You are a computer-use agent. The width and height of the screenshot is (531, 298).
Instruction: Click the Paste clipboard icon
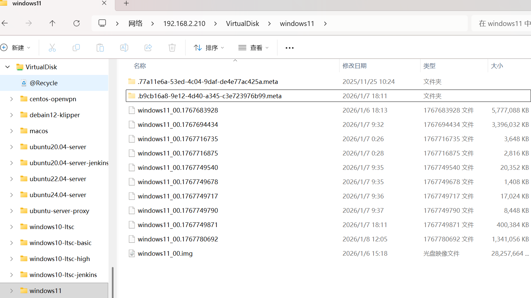100,48
